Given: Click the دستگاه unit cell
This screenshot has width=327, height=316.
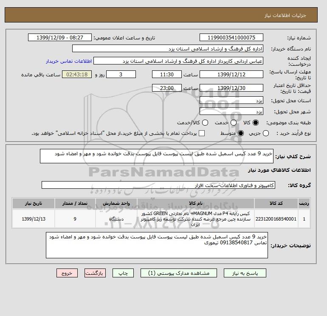Looking at the screenshot, I should point(116,219).
